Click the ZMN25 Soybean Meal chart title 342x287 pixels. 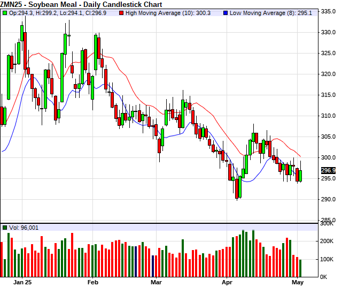click(x=73, y=4)
